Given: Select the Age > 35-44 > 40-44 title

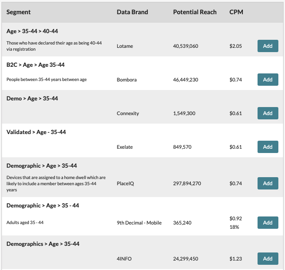Looking at the screenshot, I should [x=32, y=31].
